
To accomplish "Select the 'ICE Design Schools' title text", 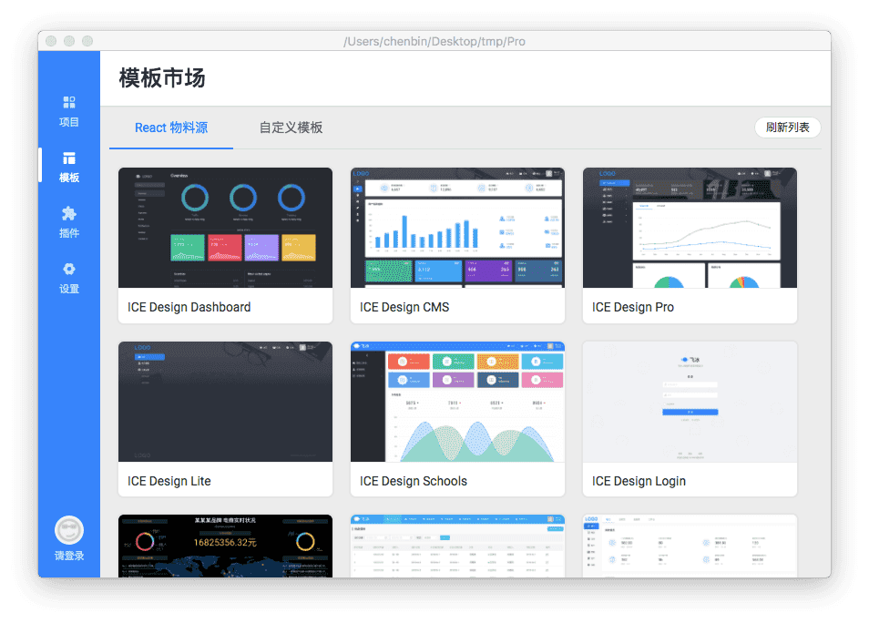I will [x=414, y=481].
